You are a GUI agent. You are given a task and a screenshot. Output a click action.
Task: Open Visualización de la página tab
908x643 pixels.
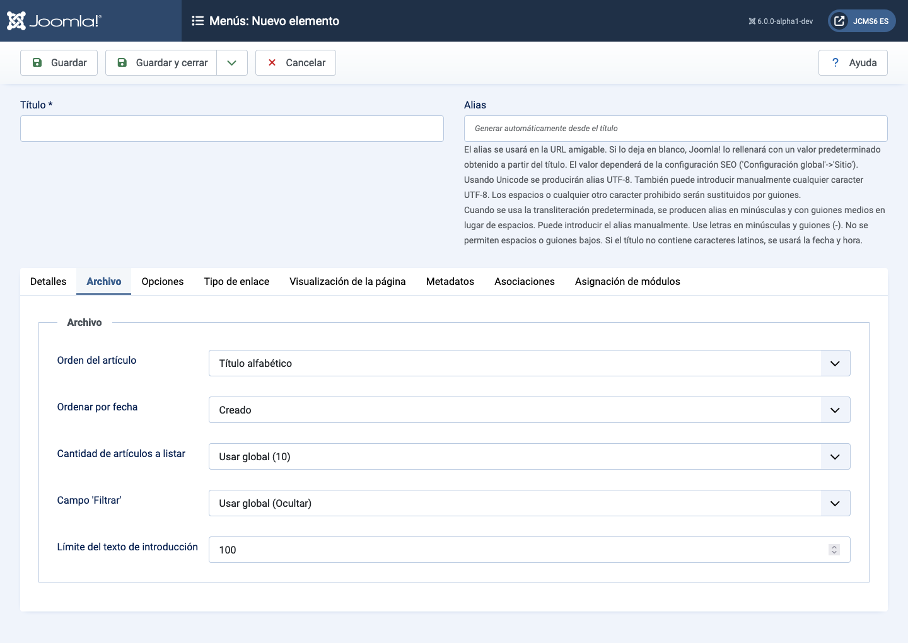pyautogui.click(x=347, y=281)
